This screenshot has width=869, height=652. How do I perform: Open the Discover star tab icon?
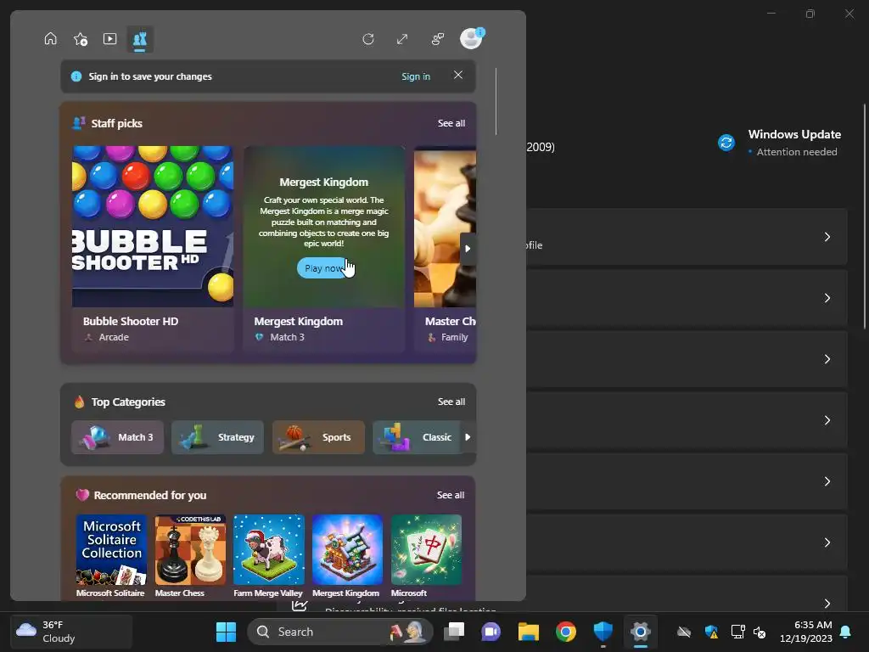(x=81, y=39)
